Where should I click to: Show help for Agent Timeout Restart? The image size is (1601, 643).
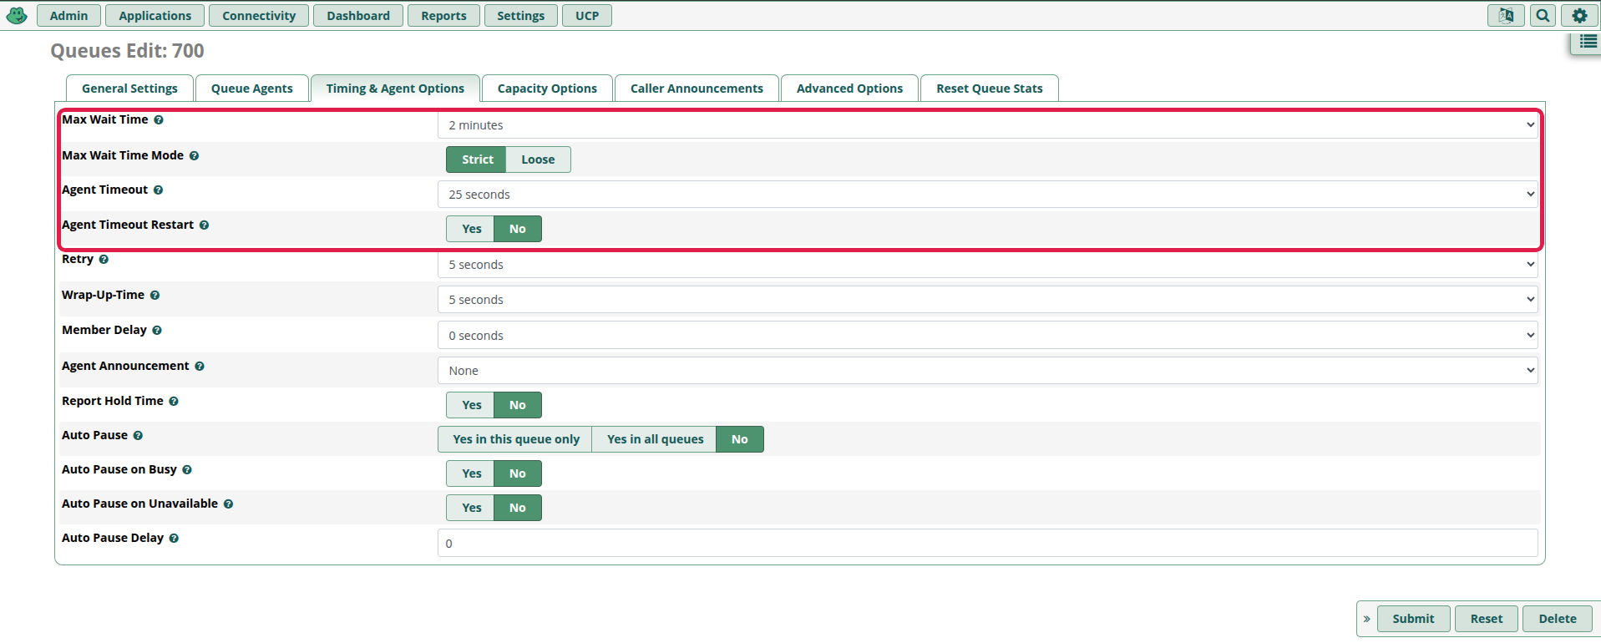[204, 225]
